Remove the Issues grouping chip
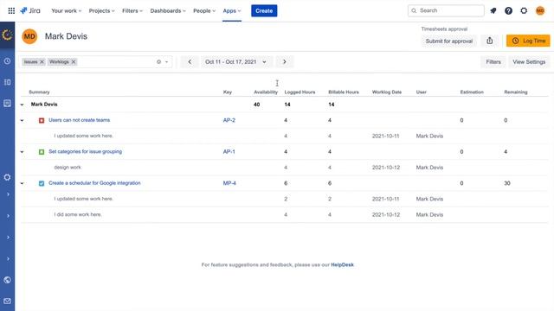Viewport: 554px width, 311px height. click(x=42, y=61)
